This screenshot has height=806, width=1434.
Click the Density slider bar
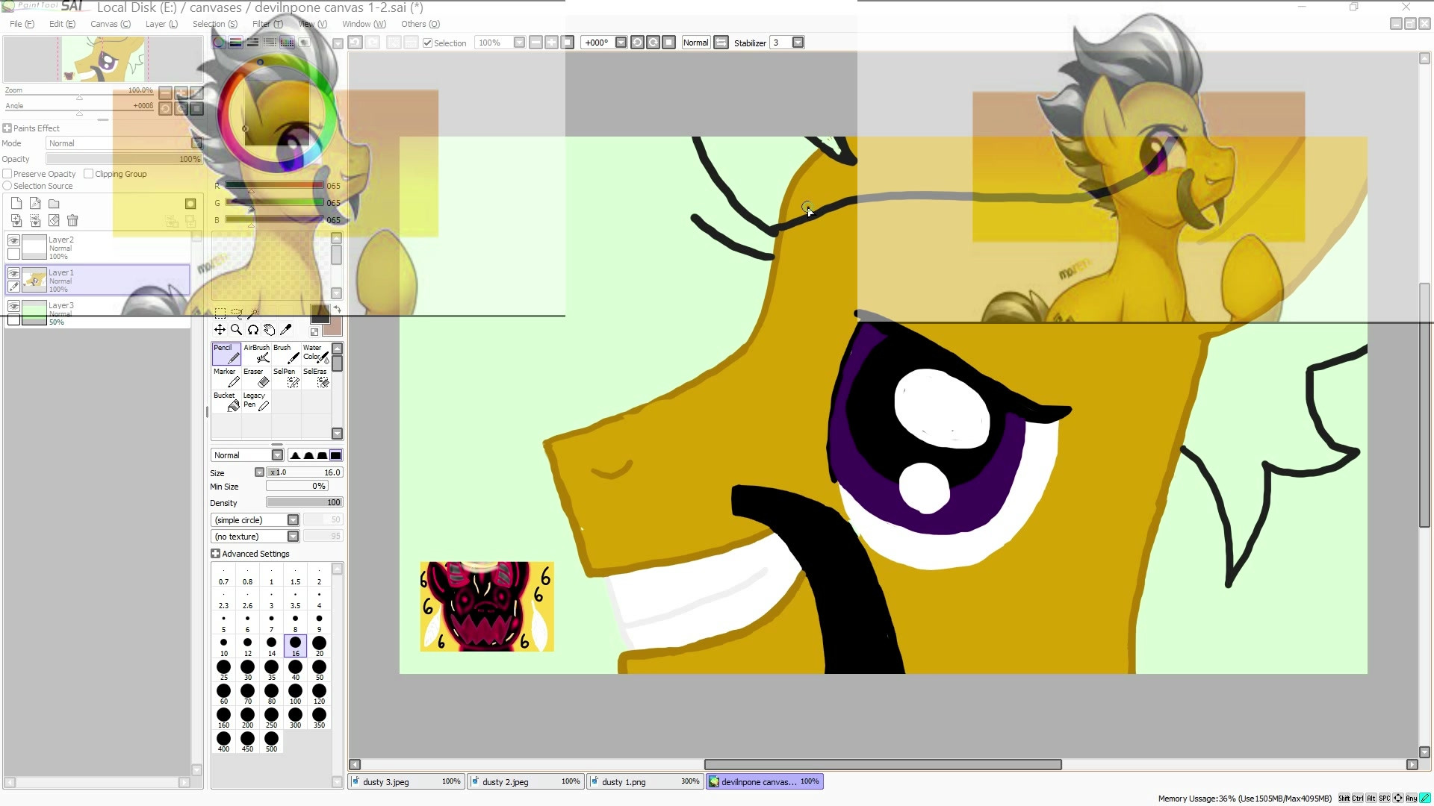[305, 502]
